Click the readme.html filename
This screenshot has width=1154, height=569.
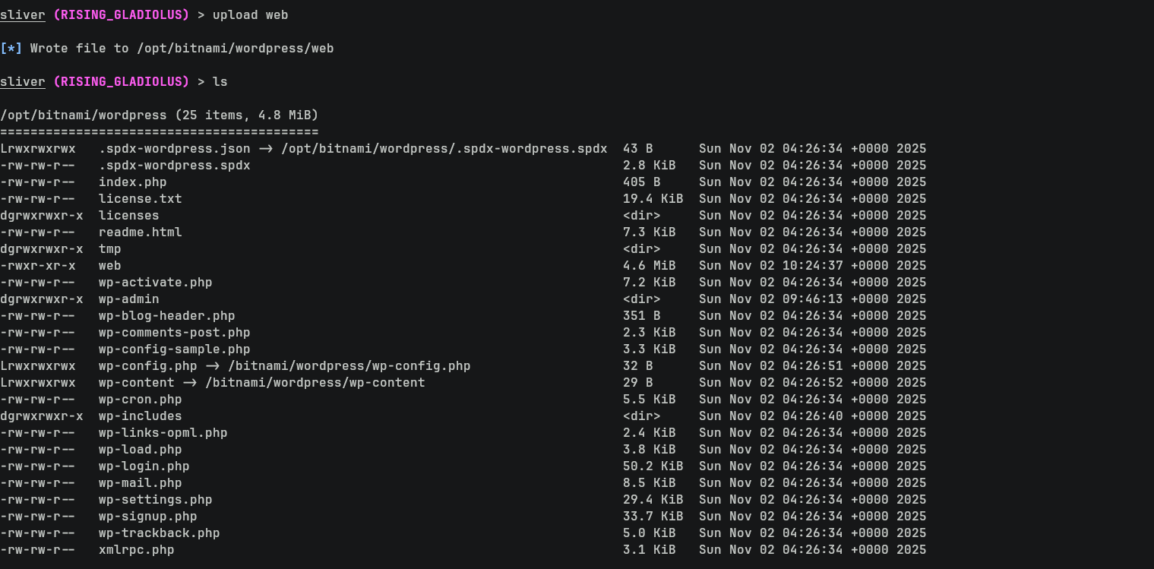pyautogui.click(x=140, y=232)
